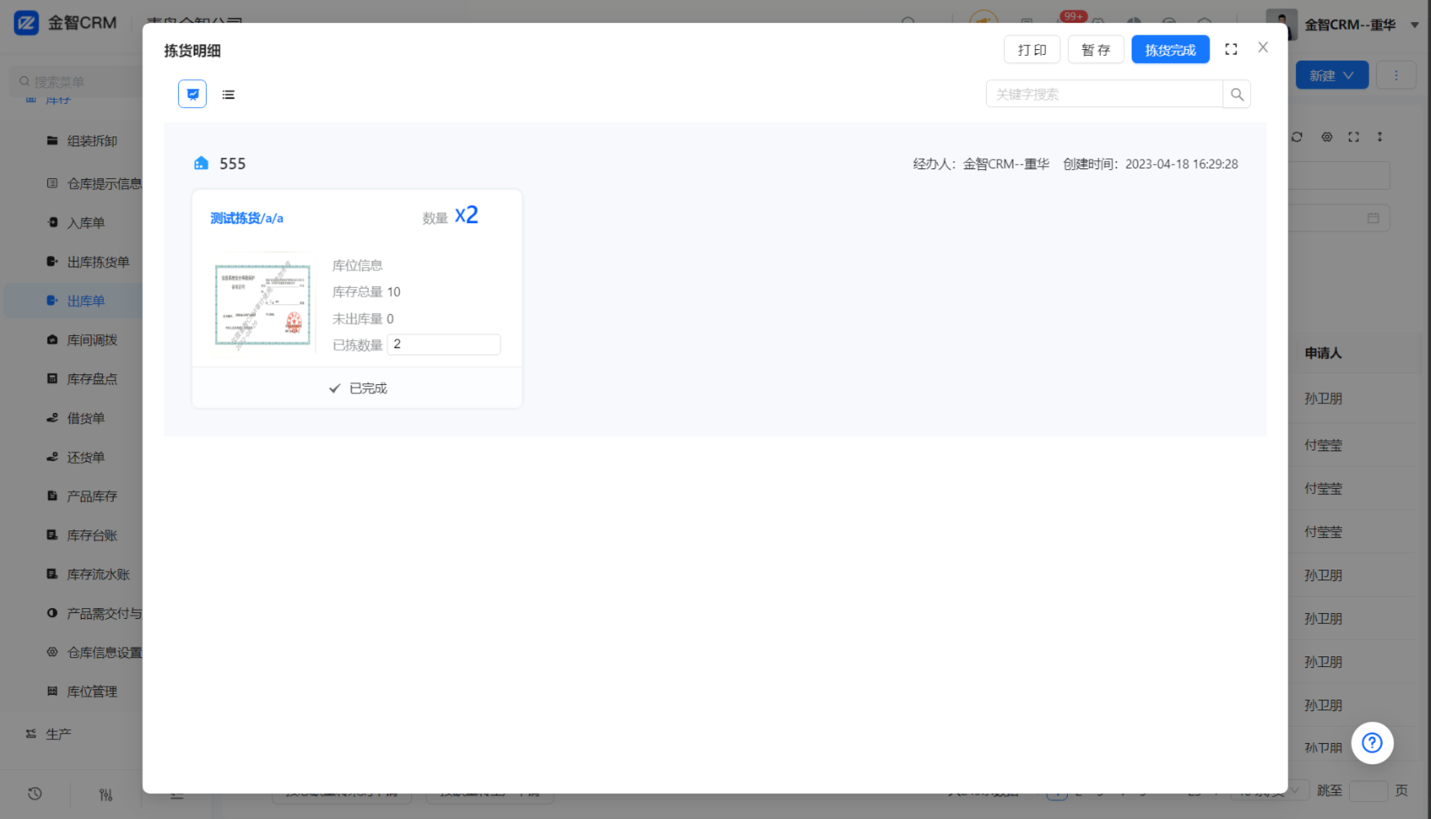Click the 打印 button in dialog
The height and width of the screenshot is (819, 1431).
click(x=1032, y=50)
